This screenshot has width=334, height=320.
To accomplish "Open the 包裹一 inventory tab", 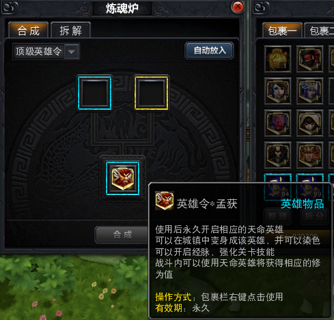I will [x=282, y=31].
